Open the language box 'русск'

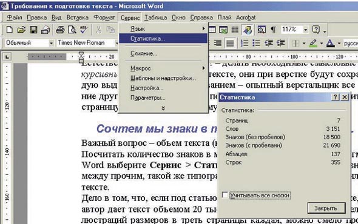[351, 43]
